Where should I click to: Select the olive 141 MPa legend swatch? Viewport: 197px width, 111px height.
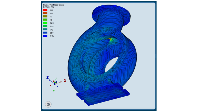pyautogui.click(x=45, y=17)
